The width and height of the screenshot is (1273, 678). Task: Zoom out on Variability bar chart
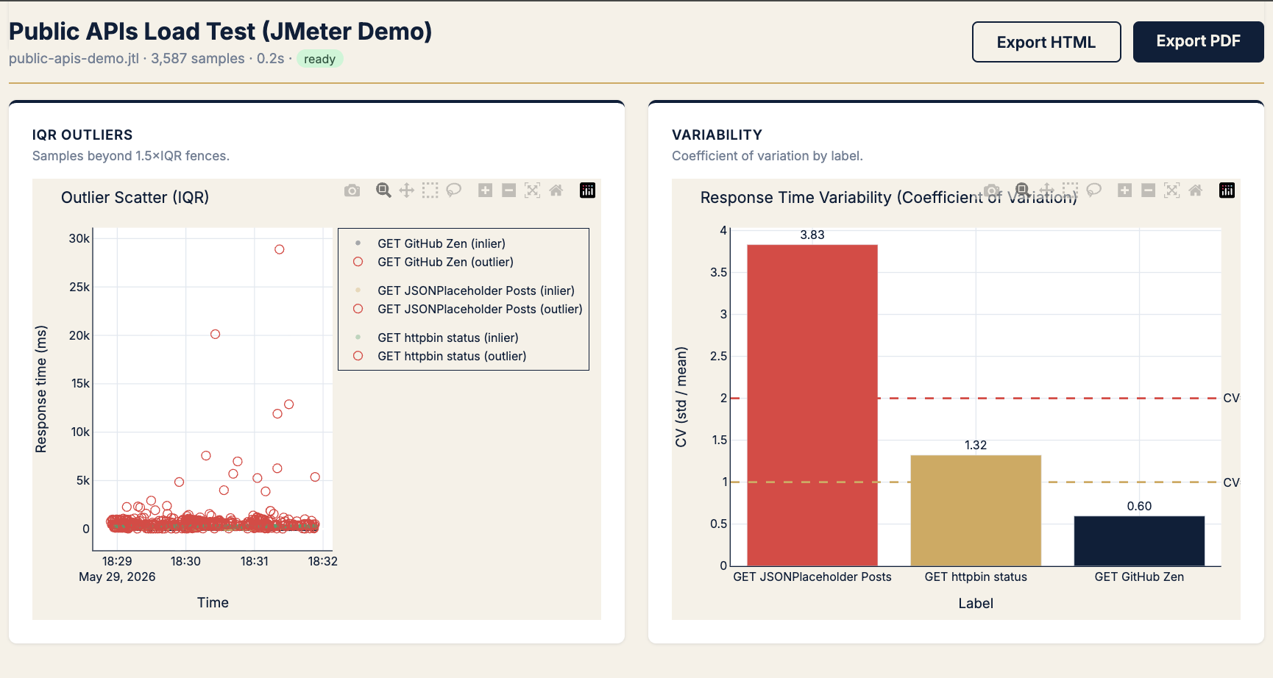1148,190
